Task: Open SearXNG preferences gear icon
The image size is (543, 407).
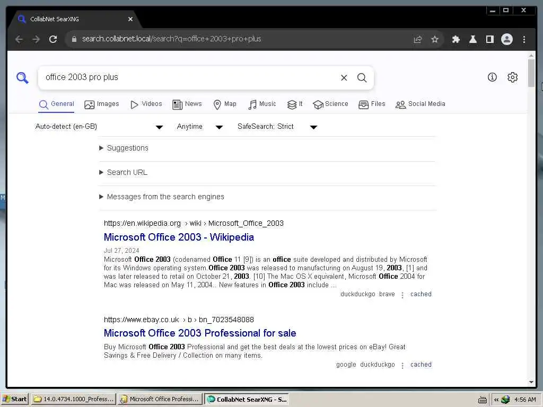Action: (513, 77)
